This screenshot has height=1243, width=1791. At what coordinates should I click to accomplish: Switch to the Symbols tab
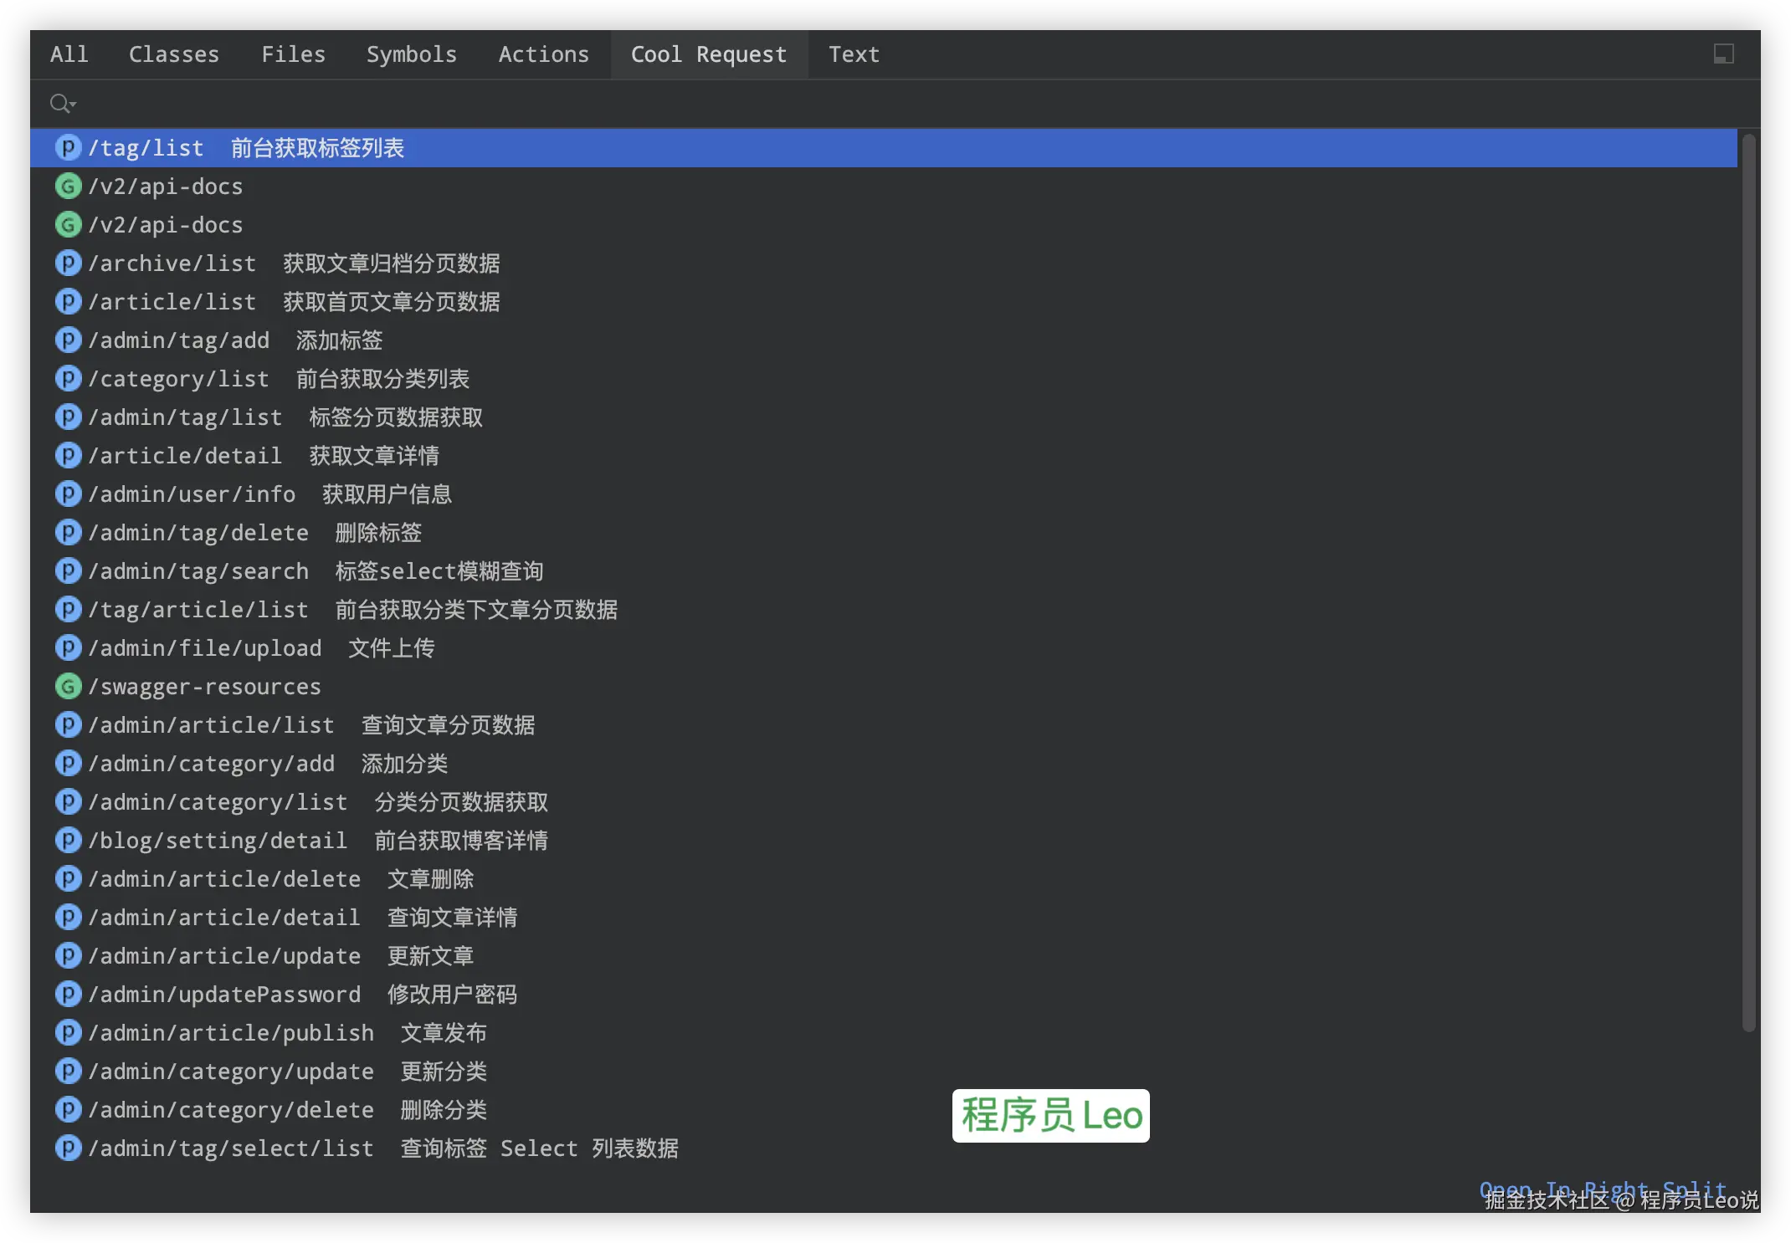(x=412, y=54)
